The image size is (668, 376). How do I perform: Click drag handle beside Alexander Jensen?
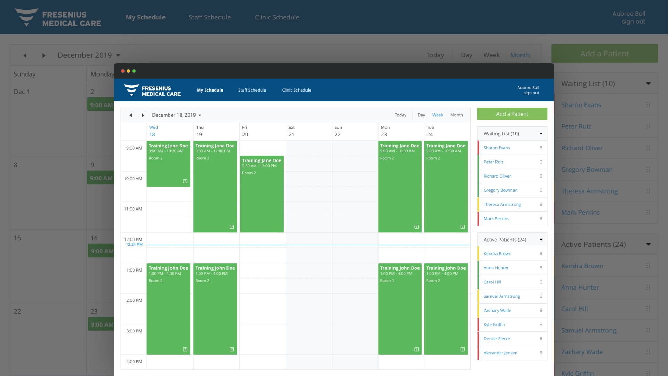coord(541,353)
